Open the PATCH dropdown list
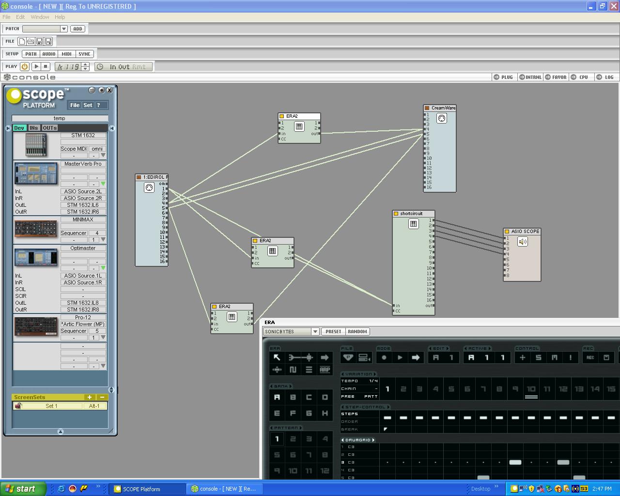The height and width of the screenshot is (496, 620). coord(63,29)
